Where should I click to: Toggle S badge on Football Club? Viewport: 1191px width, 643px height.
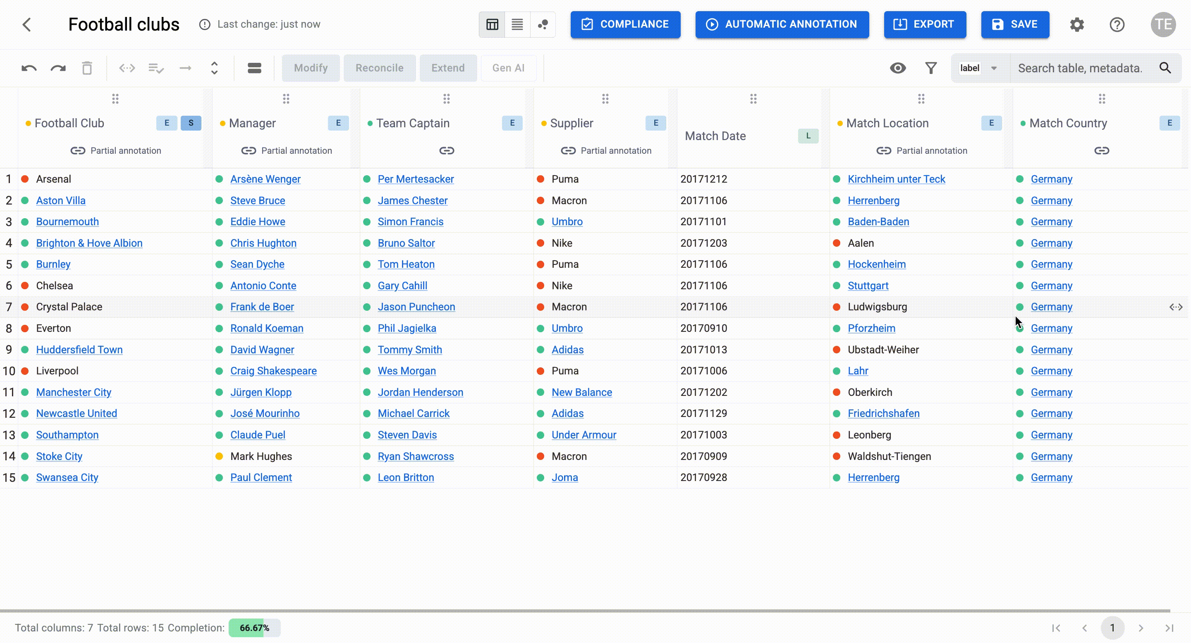[191, 123]
